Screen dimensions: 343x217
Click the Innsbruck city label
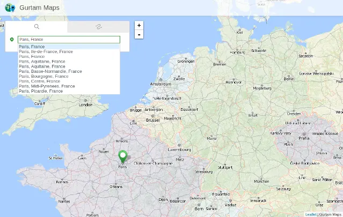(258, 200)
